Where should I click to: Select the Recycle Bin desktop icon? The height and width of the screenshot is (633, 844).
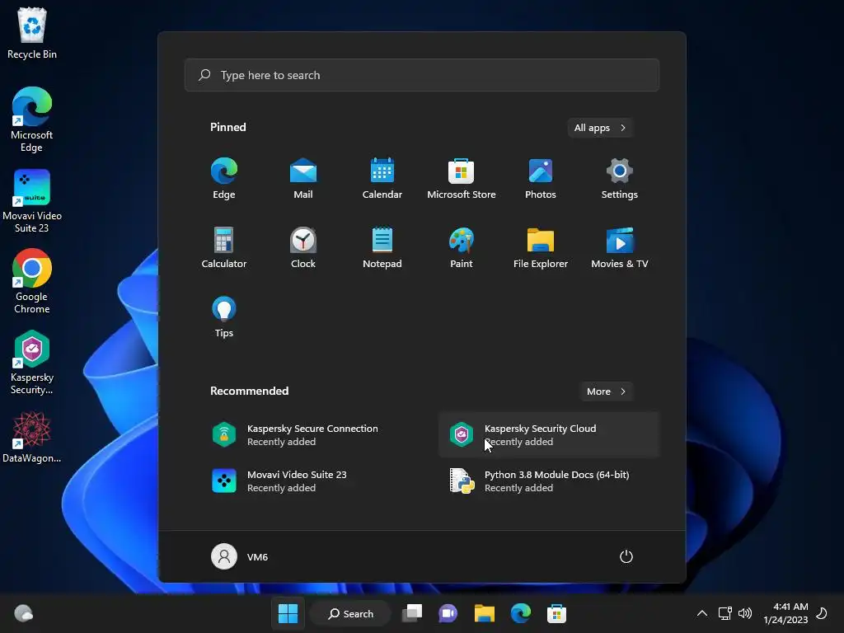click(32, 32)
